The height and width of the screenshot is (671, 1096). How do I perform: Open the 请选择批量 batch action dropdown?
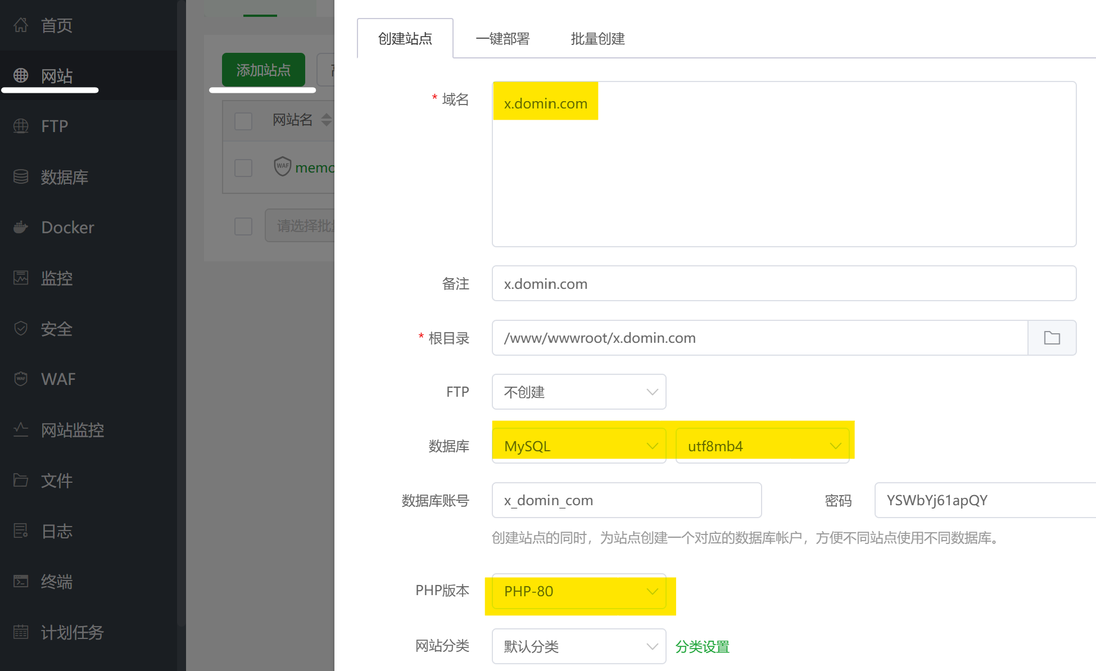[300, 225]
